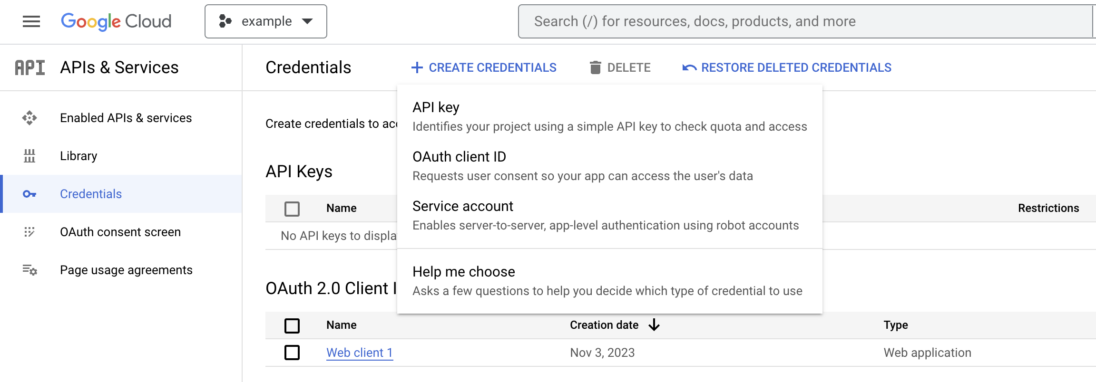Click the Enabled APIs & services icon
1096x382 pixels.
[29, 118]
